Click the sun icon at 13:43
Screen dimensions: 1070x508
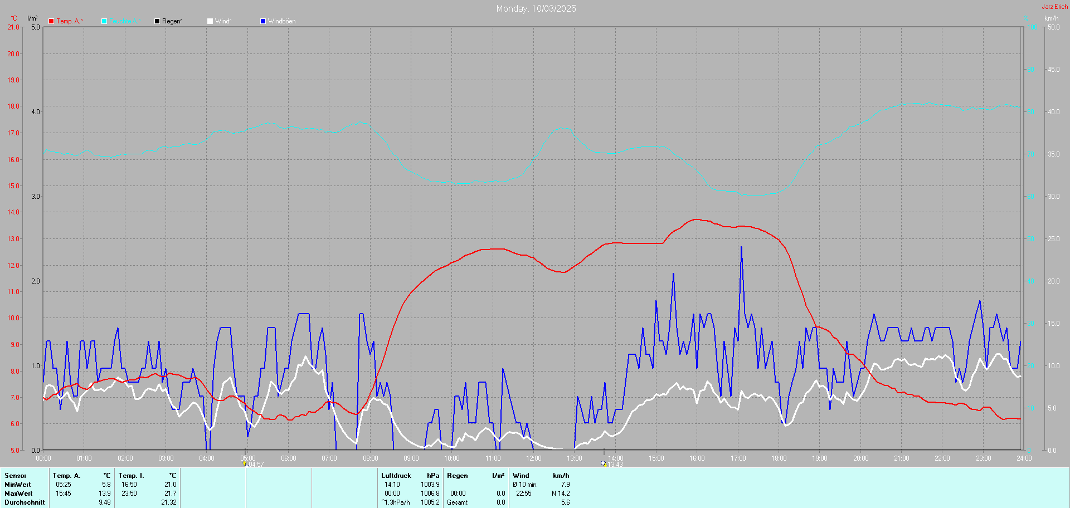point(604,464)
